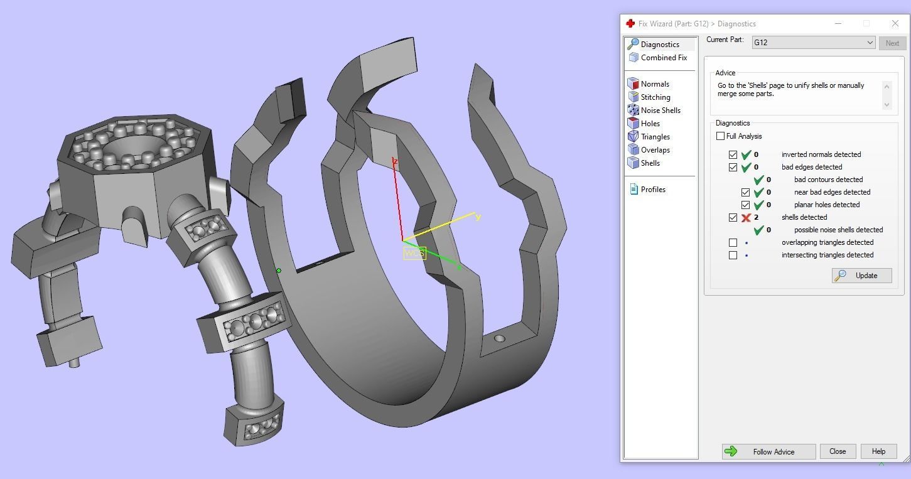Image resolution: width=911 pixels, height=479 pixels.
Task: Click the Advice text about Shells page
Action: point(790,89)
